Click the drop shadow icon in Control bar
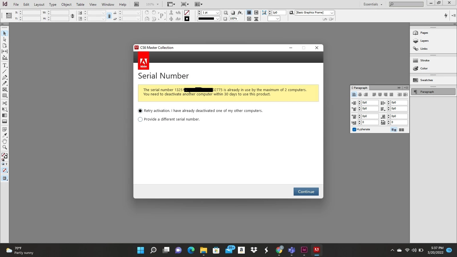The height and width of the screenshot is (257, 457). (x=233, y=13)
